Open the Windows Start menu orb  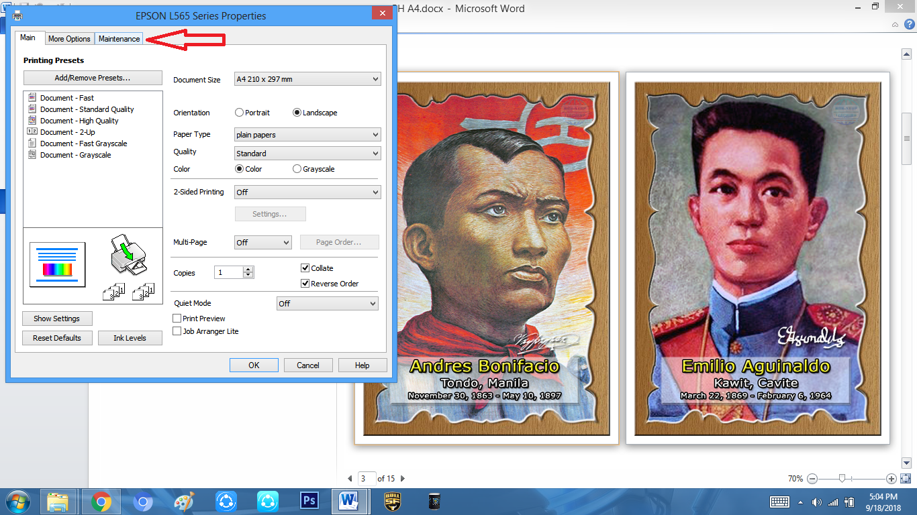point(17,502)
